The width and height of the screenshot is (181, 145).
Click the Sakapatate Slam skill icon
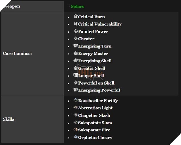click(76, 123)
